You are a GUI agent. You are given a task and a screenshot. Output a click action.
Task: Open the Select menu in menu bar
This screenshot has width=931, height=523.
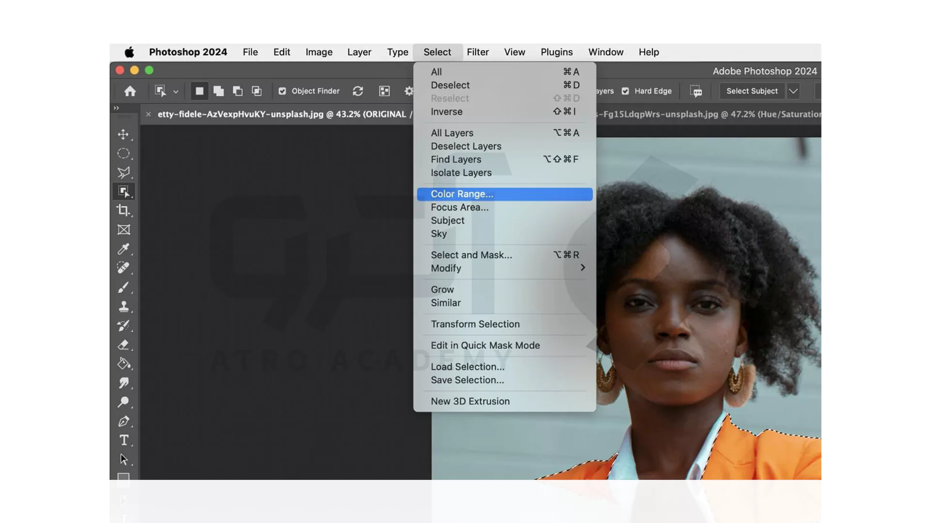(437, 52)
